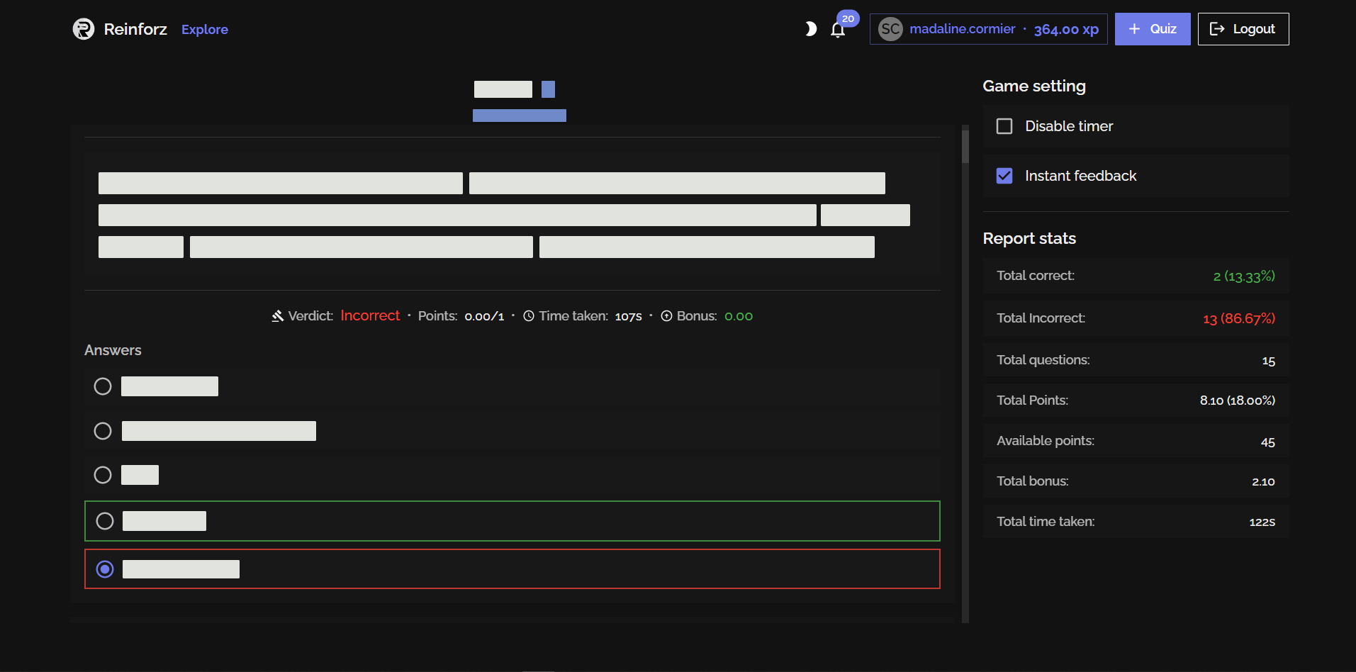Click the Total questions value 15
1356x672 pixels.
[x=1269, y=361]
